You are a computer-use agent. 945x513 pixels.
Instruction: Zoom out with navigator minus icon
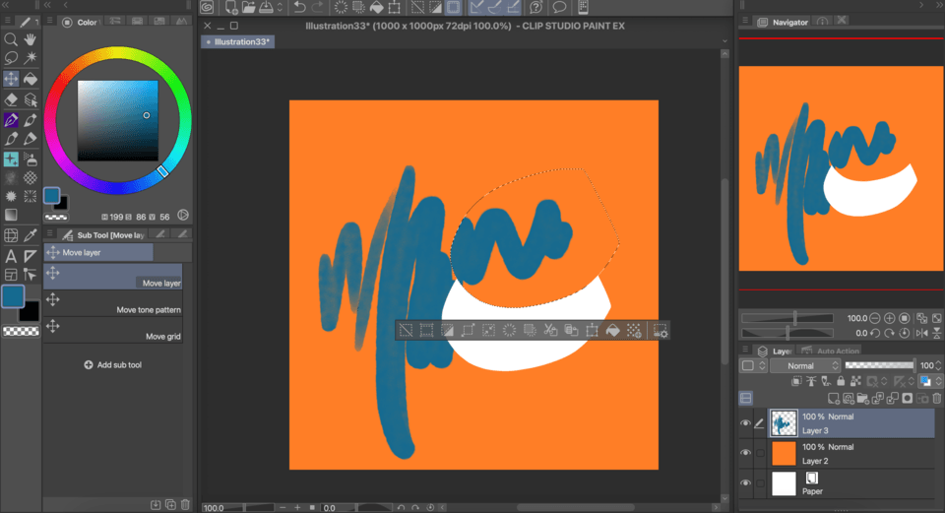(875, 318)
